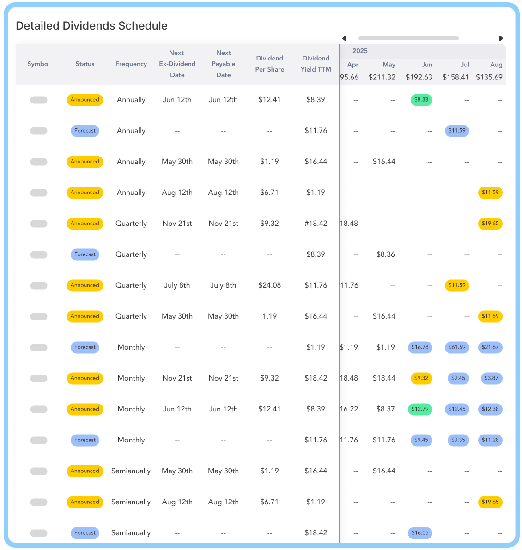Click the Dividend Yield TTM header
Image resolution: width=522 pixels, height=550 pixels.
[316, 64]
